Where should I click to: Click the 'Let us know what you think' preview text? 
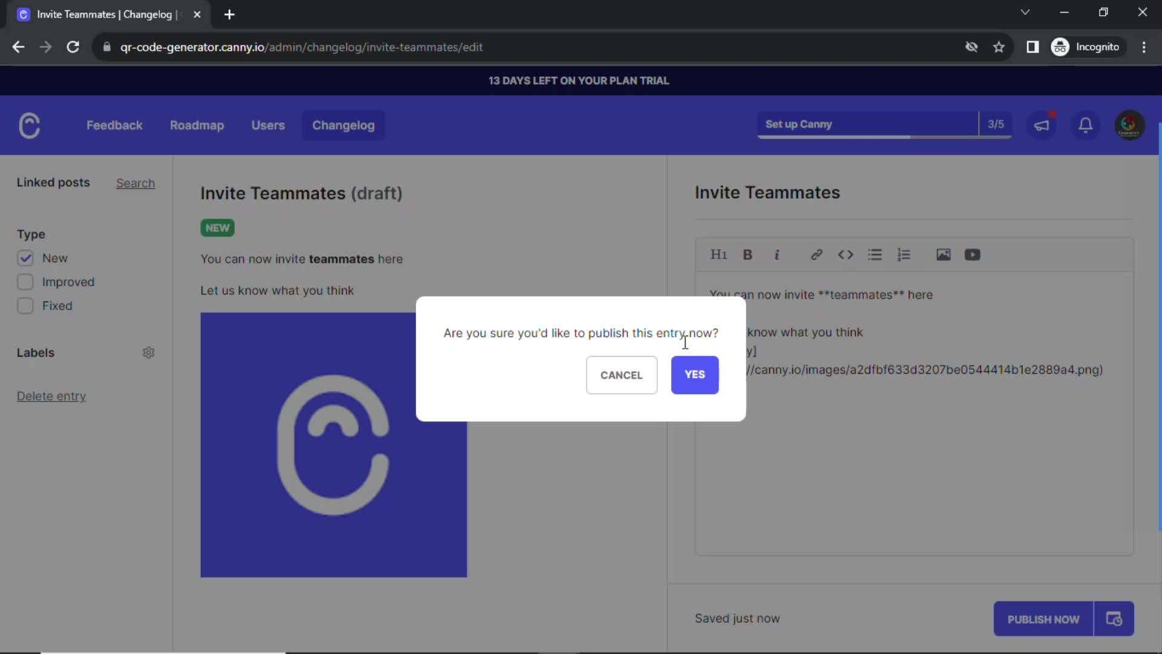[x=277, y=291]
